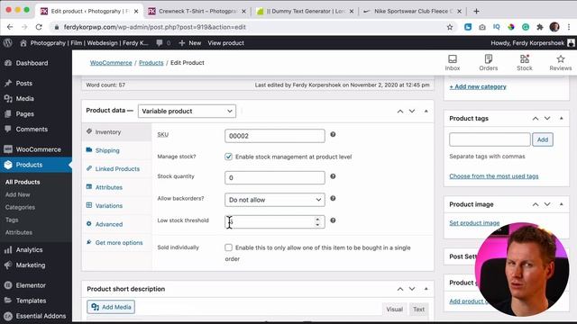
Task: Click in the Stock quantity field
Action: 275,178
